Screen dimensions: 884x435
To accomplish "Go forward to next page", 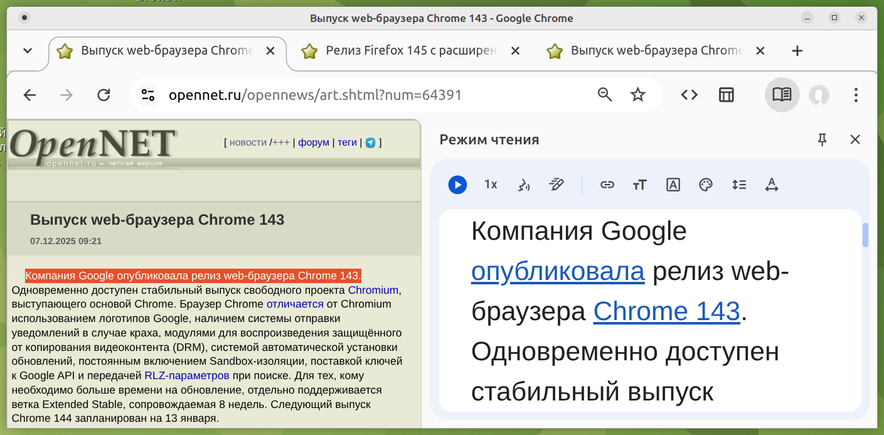I will click(66, 95).
